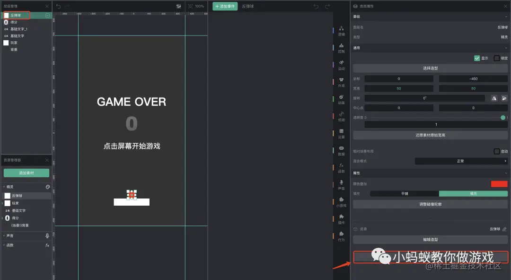Close the 资源管理器 panel

tap(47, 160)
